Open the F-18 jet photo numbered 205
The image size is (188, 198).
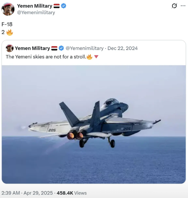(94, 124)
